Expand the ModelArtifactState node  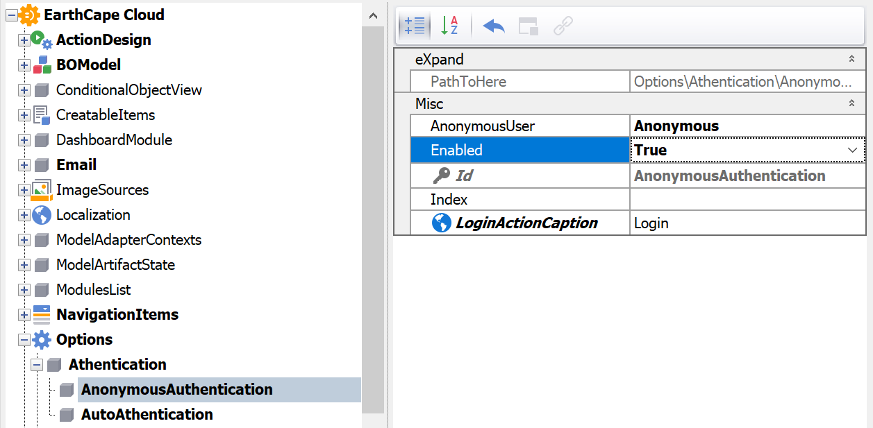24,265
